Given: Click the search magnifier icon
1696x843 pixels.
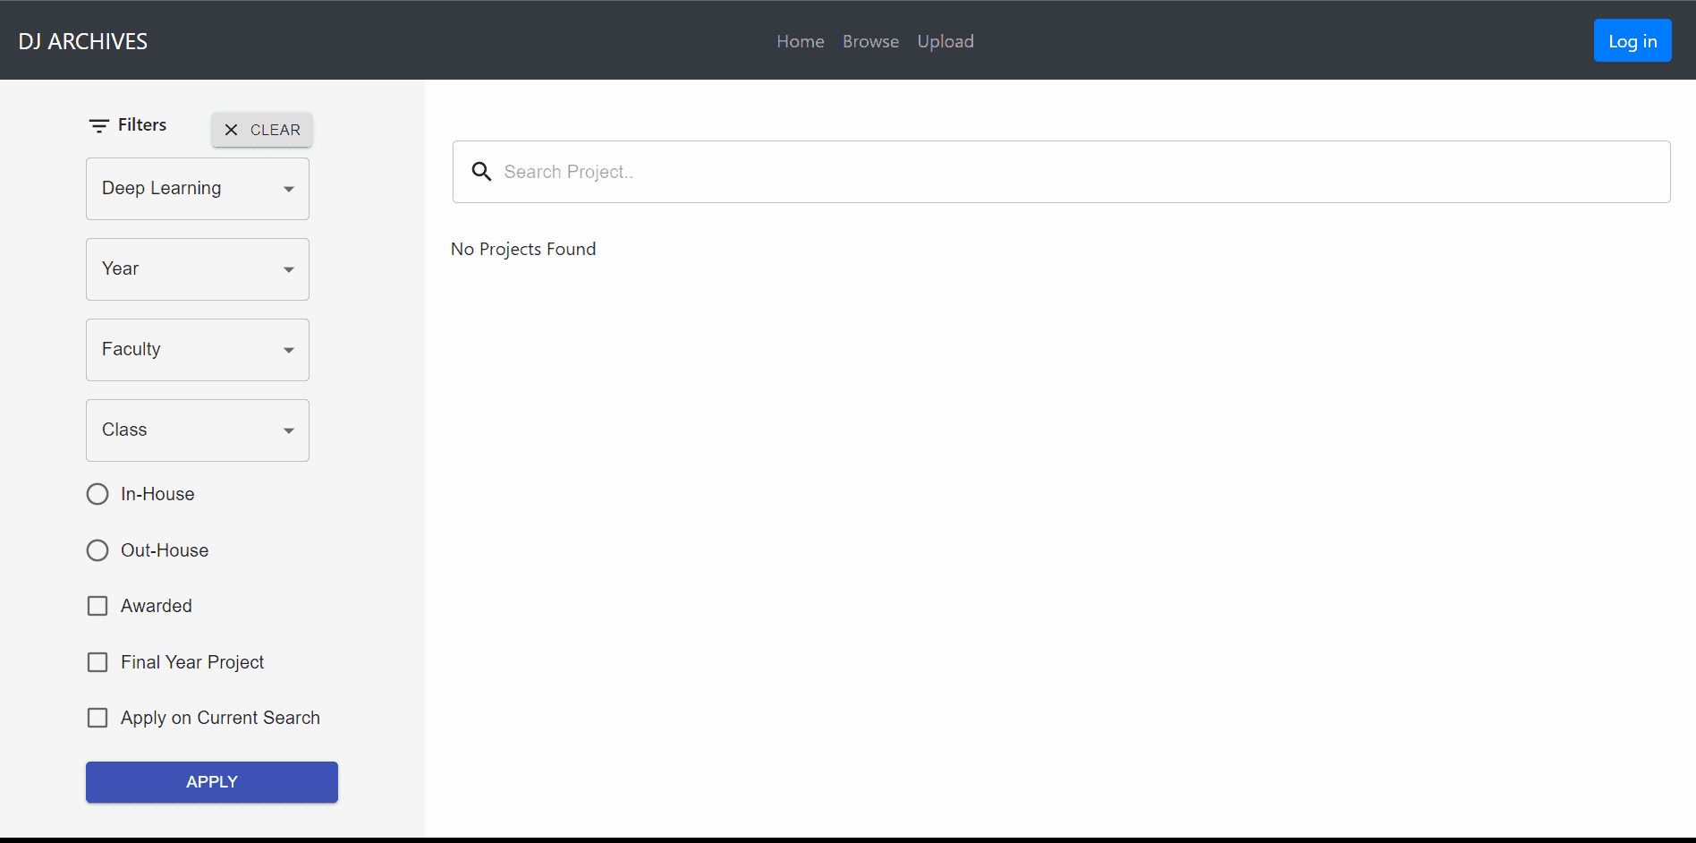Looking at the screenshot, I should (x=481, y=172).
